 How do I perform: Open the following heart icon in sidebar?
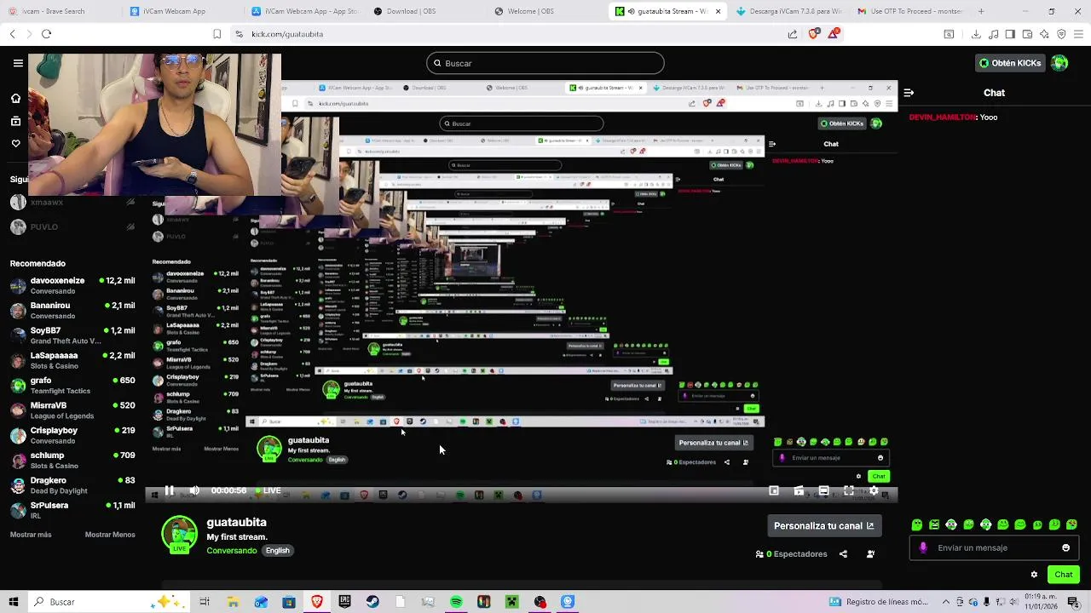[x=15, y=143]
